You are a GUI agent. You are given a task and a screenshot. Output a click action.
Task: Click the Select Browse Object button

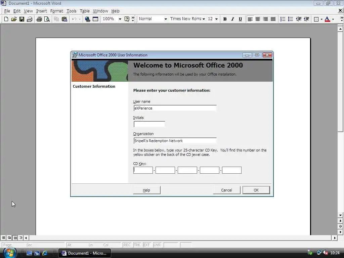(340, 226)
